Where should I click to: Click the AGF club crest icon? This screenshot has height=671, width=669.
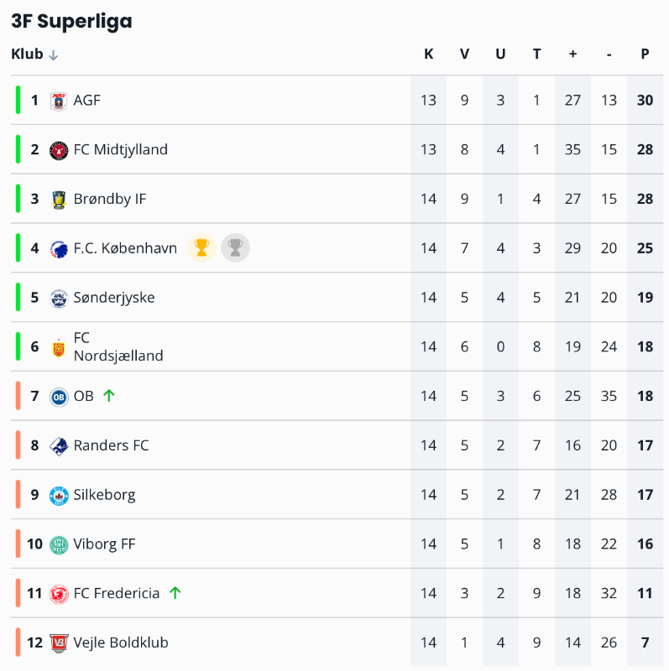point(58,101)
